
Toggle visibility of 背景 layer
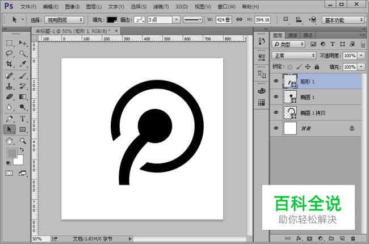click(x=276, y=128)
